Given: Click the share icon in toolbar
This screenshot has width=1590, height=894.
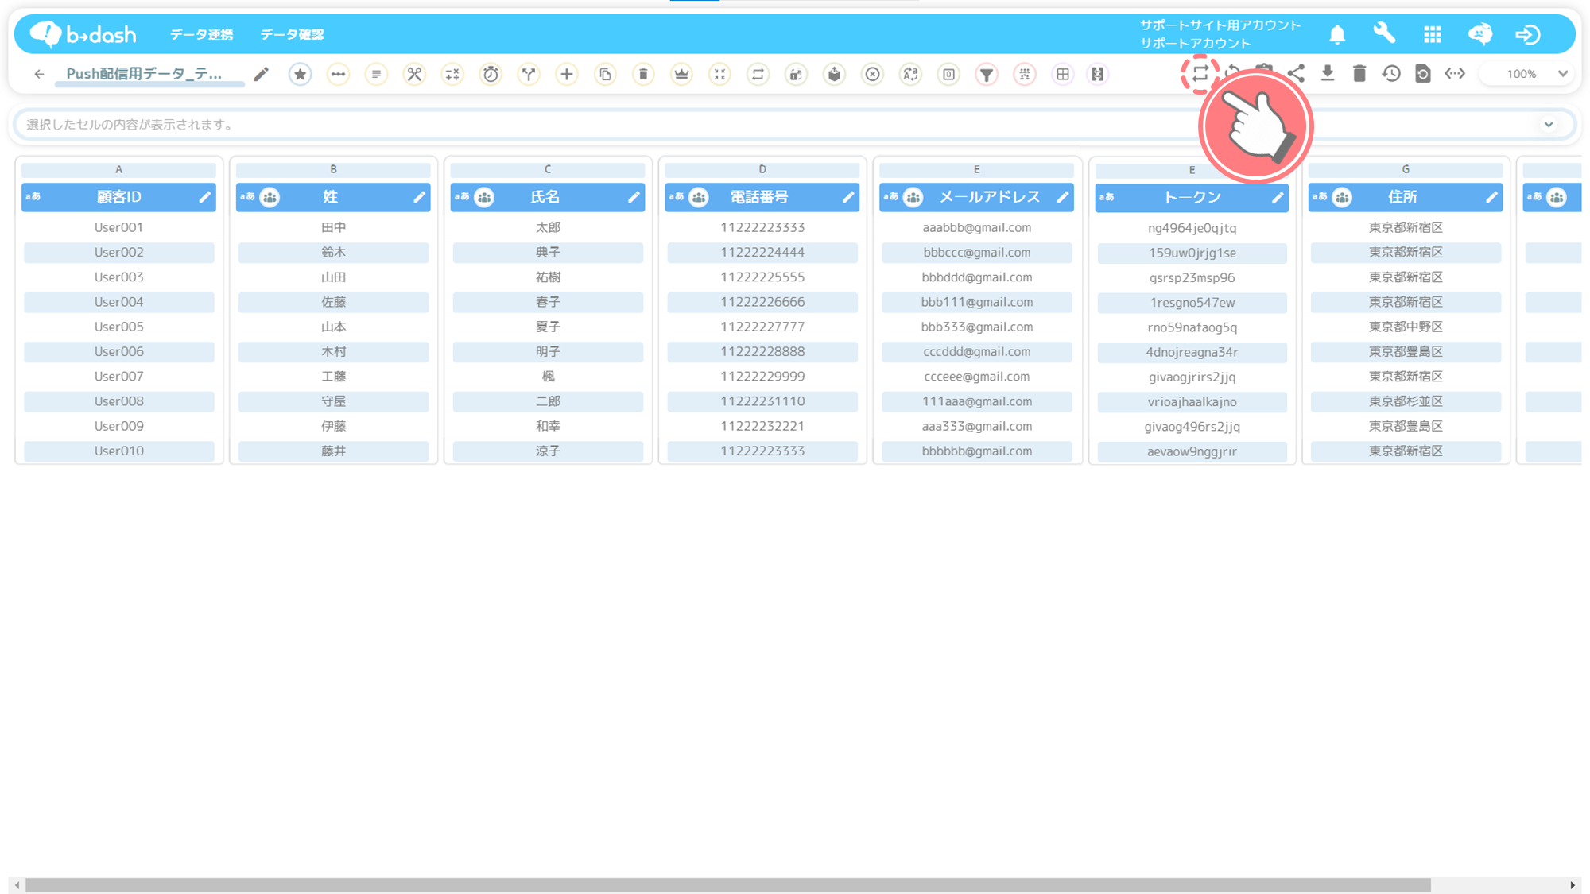Looking at the screenshot, I should click(x=1296, y=74).
